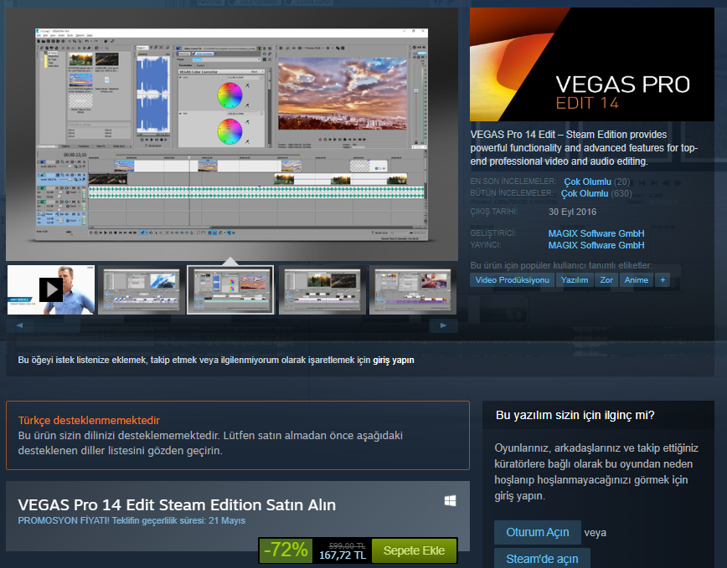Follow the 'giriş yapın' wishlist sign-in link
This screenshot has height=568, width=727.
click(393, 361)
